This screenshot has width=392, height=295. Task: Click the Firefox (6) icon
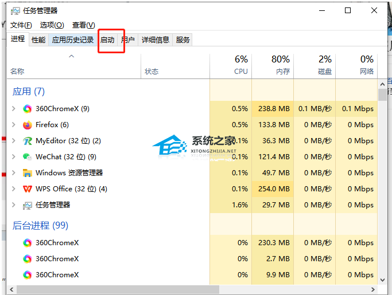27,125
